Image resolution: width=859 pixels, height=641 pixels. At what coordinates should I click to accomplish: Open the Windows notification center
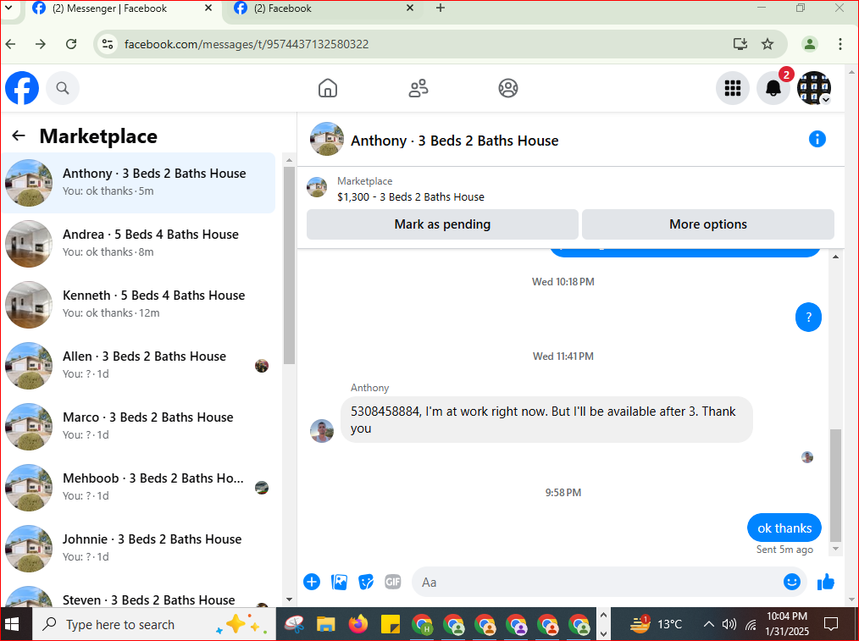tap(831, 624)
